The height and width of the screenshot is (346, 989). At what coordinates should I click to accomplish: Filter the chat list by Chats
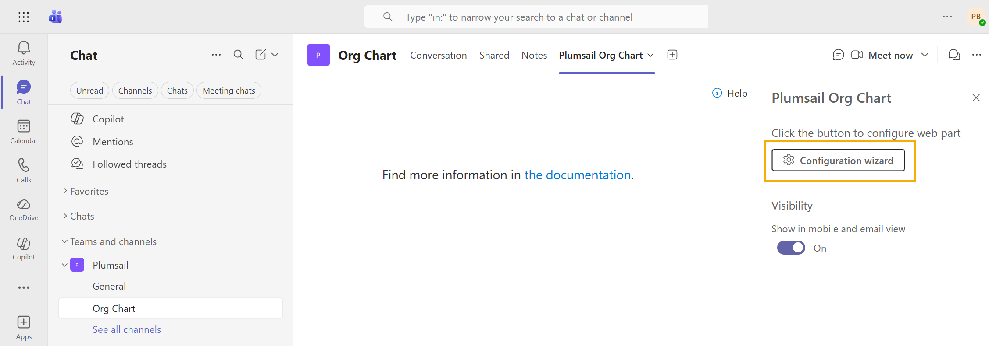[x=177, y=91]
